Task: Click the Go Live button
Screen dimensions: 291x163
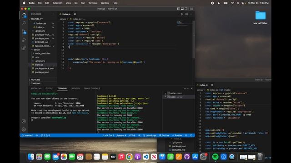Action: (164, 135)
